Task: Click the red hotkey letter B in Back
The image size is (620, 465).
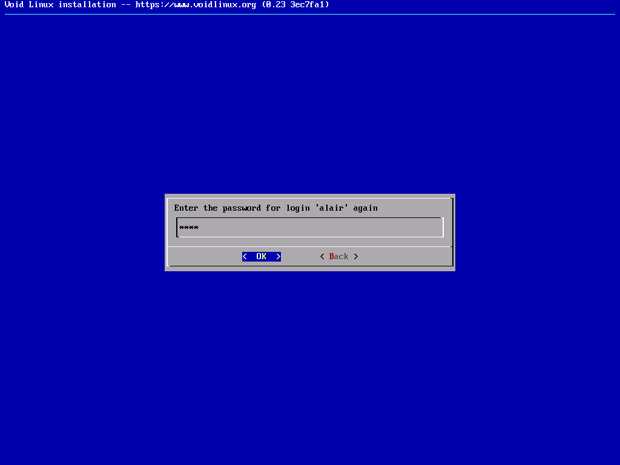Action: pyautogui.click(x=332, y=256)
